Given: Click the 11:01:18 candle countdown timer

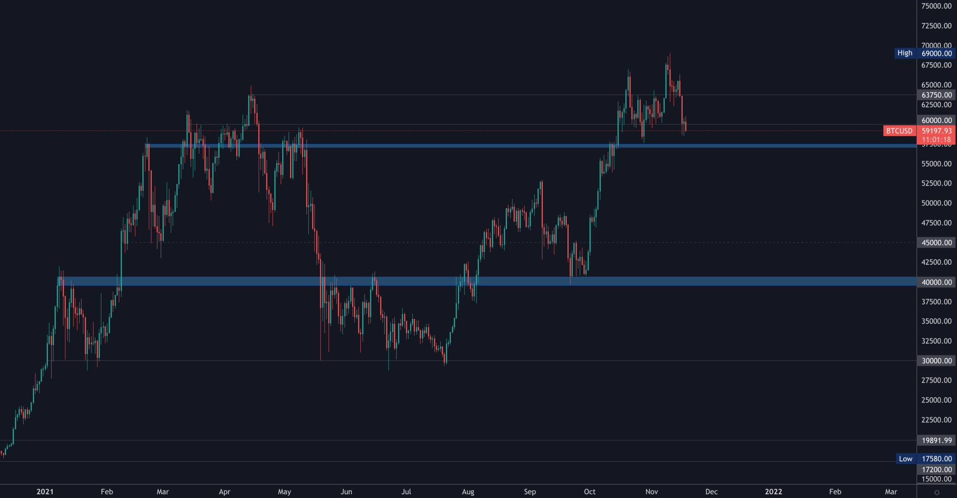Looking at the screenshot, I should [x=937, y=139].
